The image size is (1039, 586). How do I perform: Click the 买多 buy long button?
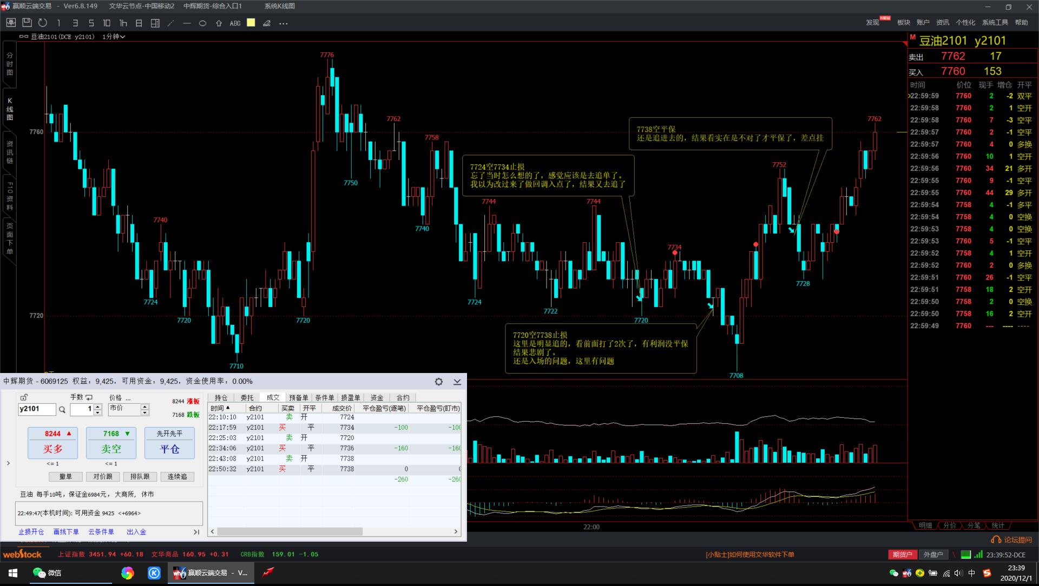[x=52, y=443]
